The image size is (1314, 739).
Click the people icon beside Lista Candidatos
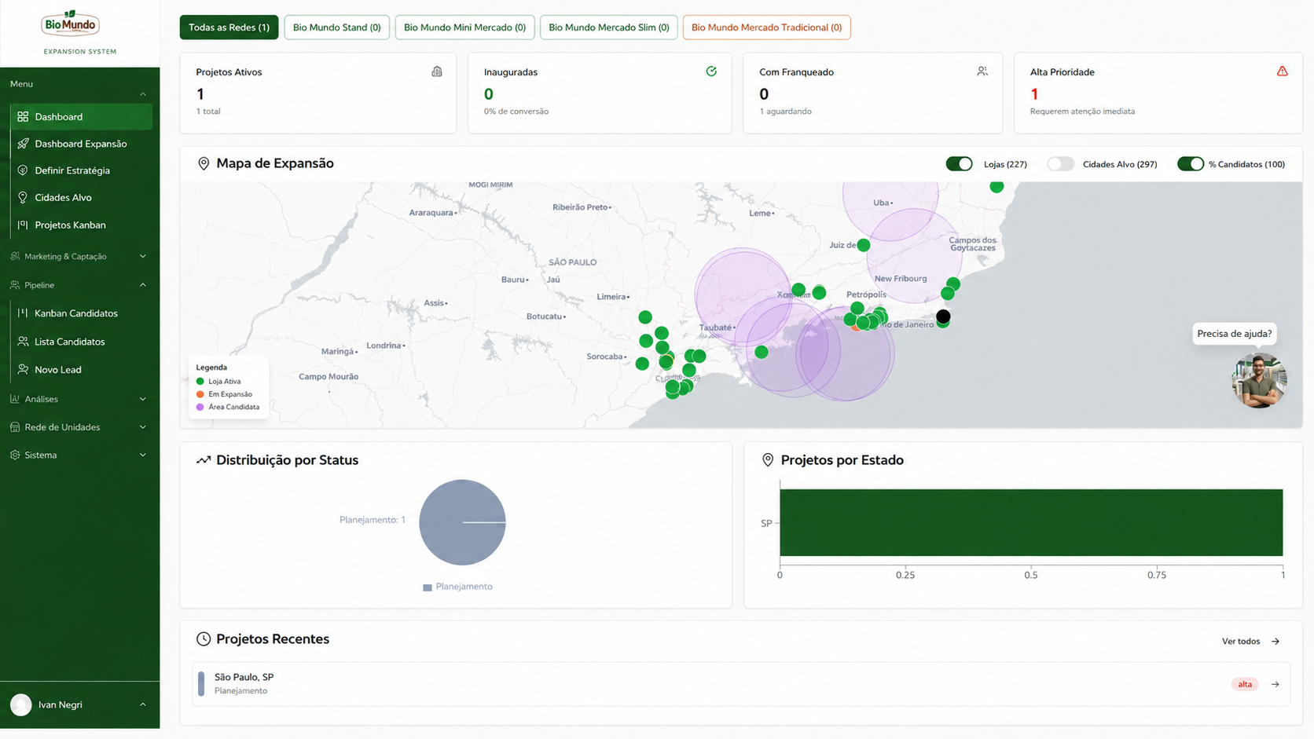[23, 342]
